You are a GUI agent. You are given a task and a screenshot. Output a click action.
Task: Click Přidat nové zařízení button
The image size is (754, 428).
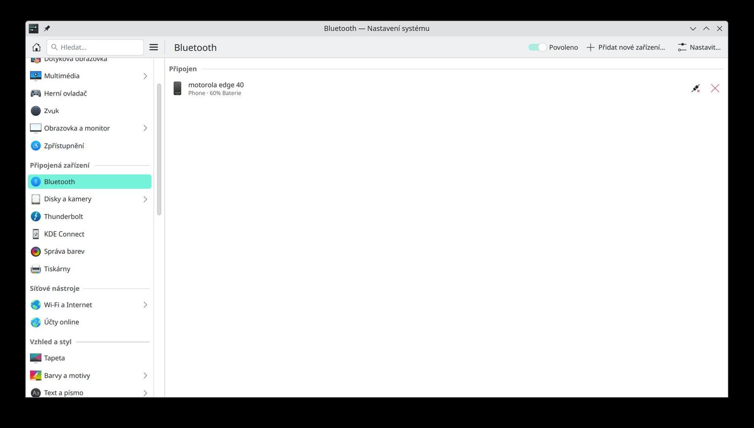[626, 47]
